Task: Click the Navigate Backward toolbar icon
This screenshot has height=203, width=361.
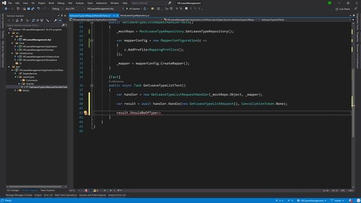Action: 6,9
